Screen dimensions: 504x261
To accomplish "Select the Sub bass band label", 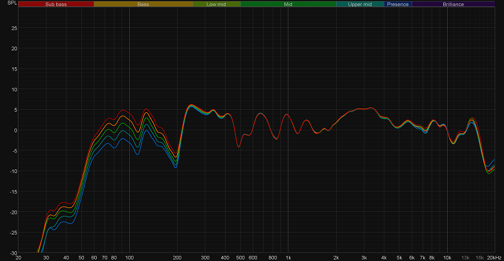I will (56, 4).
